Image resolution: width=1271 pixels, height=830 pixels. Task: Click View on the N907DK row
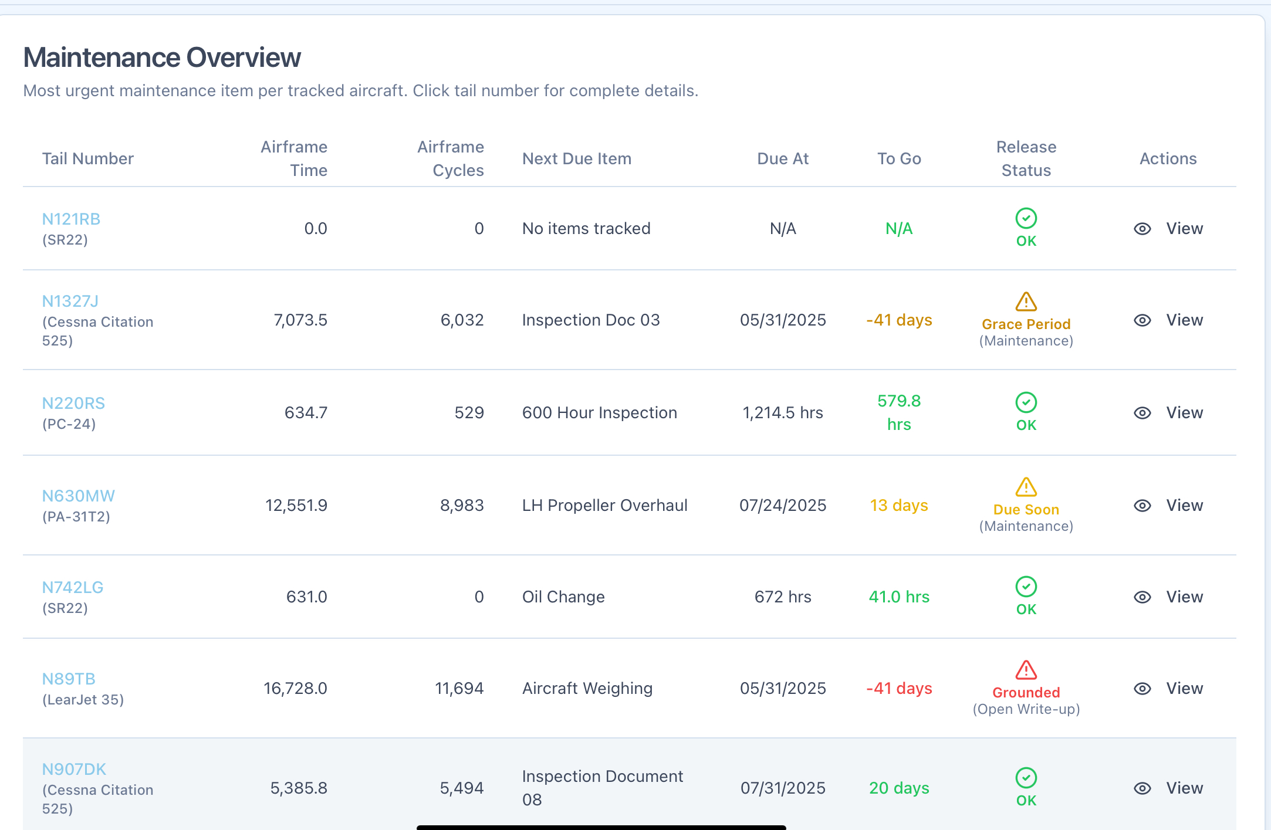click(1184, 788)
